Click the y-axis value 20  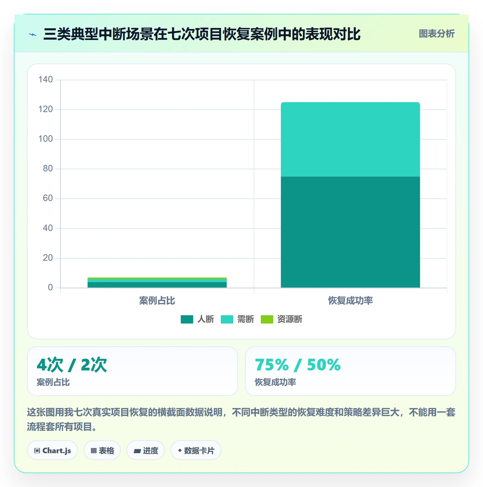48,258
